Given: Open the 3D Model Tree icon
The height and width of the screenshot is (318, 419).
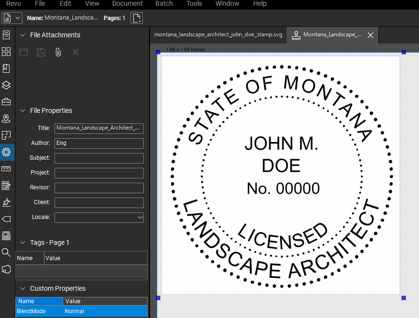Looking at the screenshot, I should 6,269.
